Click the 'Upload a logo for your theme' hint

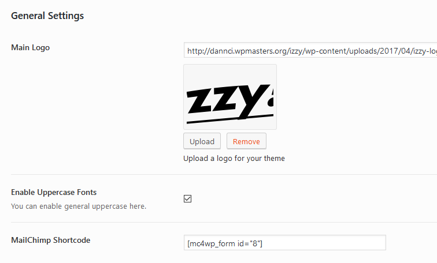(x=234, y=158)
